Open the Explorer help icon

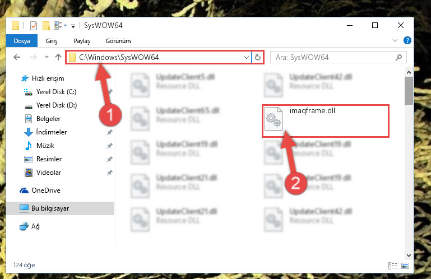point(407,41)
